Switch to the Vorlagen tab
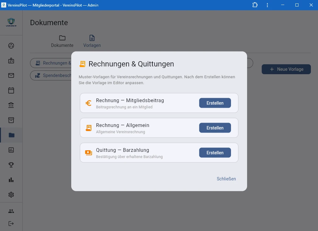The width and height of the screenshot is (318, 231). (92, 41)
